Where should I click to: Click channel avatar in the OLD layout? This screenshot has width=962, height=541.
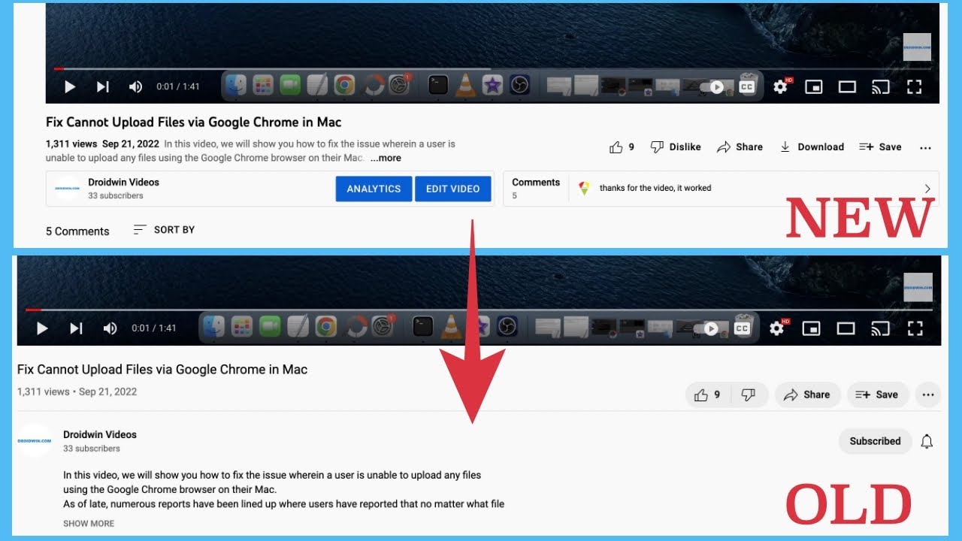pyautogui.click(x=35, y=441)
